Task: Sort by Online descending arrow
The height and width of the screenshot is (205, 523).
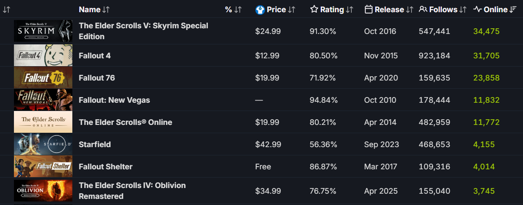Action: click(513, 10)
